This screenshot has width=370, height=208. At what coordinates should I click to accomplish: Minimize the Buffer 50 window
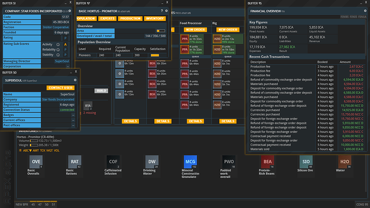click(71, 73)
